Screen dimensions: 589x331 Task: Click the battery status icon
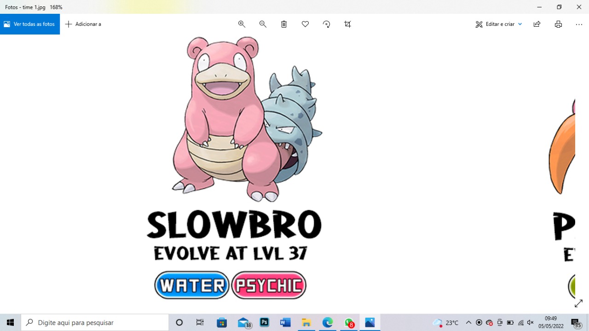(510, 322)
